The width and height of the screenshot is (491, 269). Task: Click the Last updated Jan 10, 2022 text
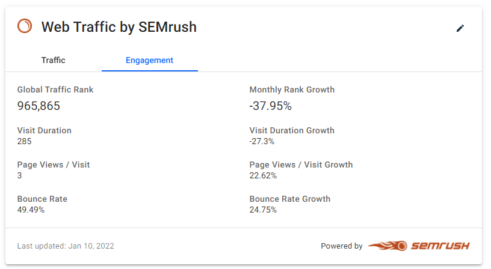[66, 246]
